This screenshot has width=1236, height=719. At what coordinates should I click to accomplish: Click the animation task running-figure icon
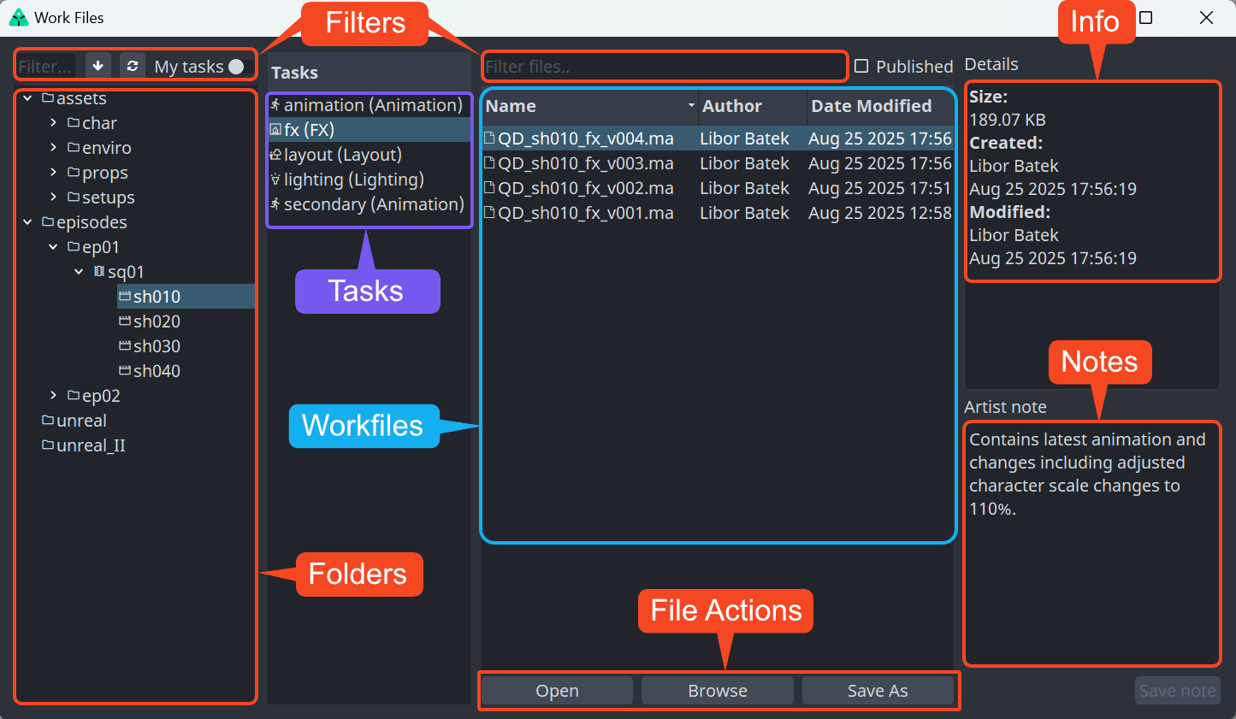click(x=275, y=105)
